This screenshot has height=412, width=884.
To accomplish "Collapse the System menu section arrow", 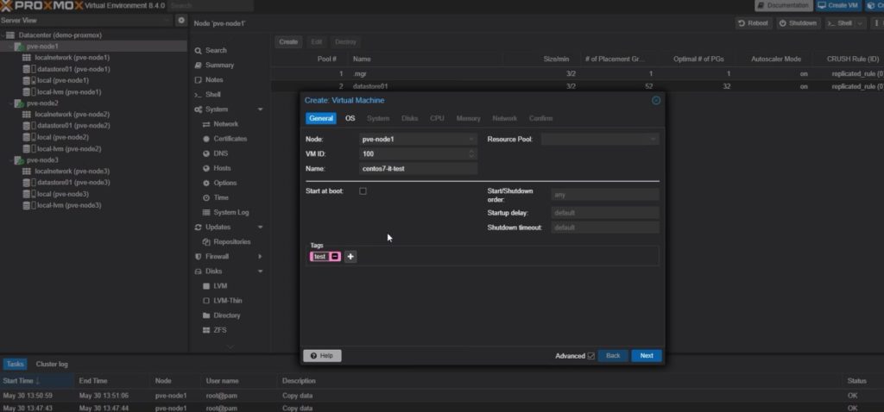I will [260, 109].
